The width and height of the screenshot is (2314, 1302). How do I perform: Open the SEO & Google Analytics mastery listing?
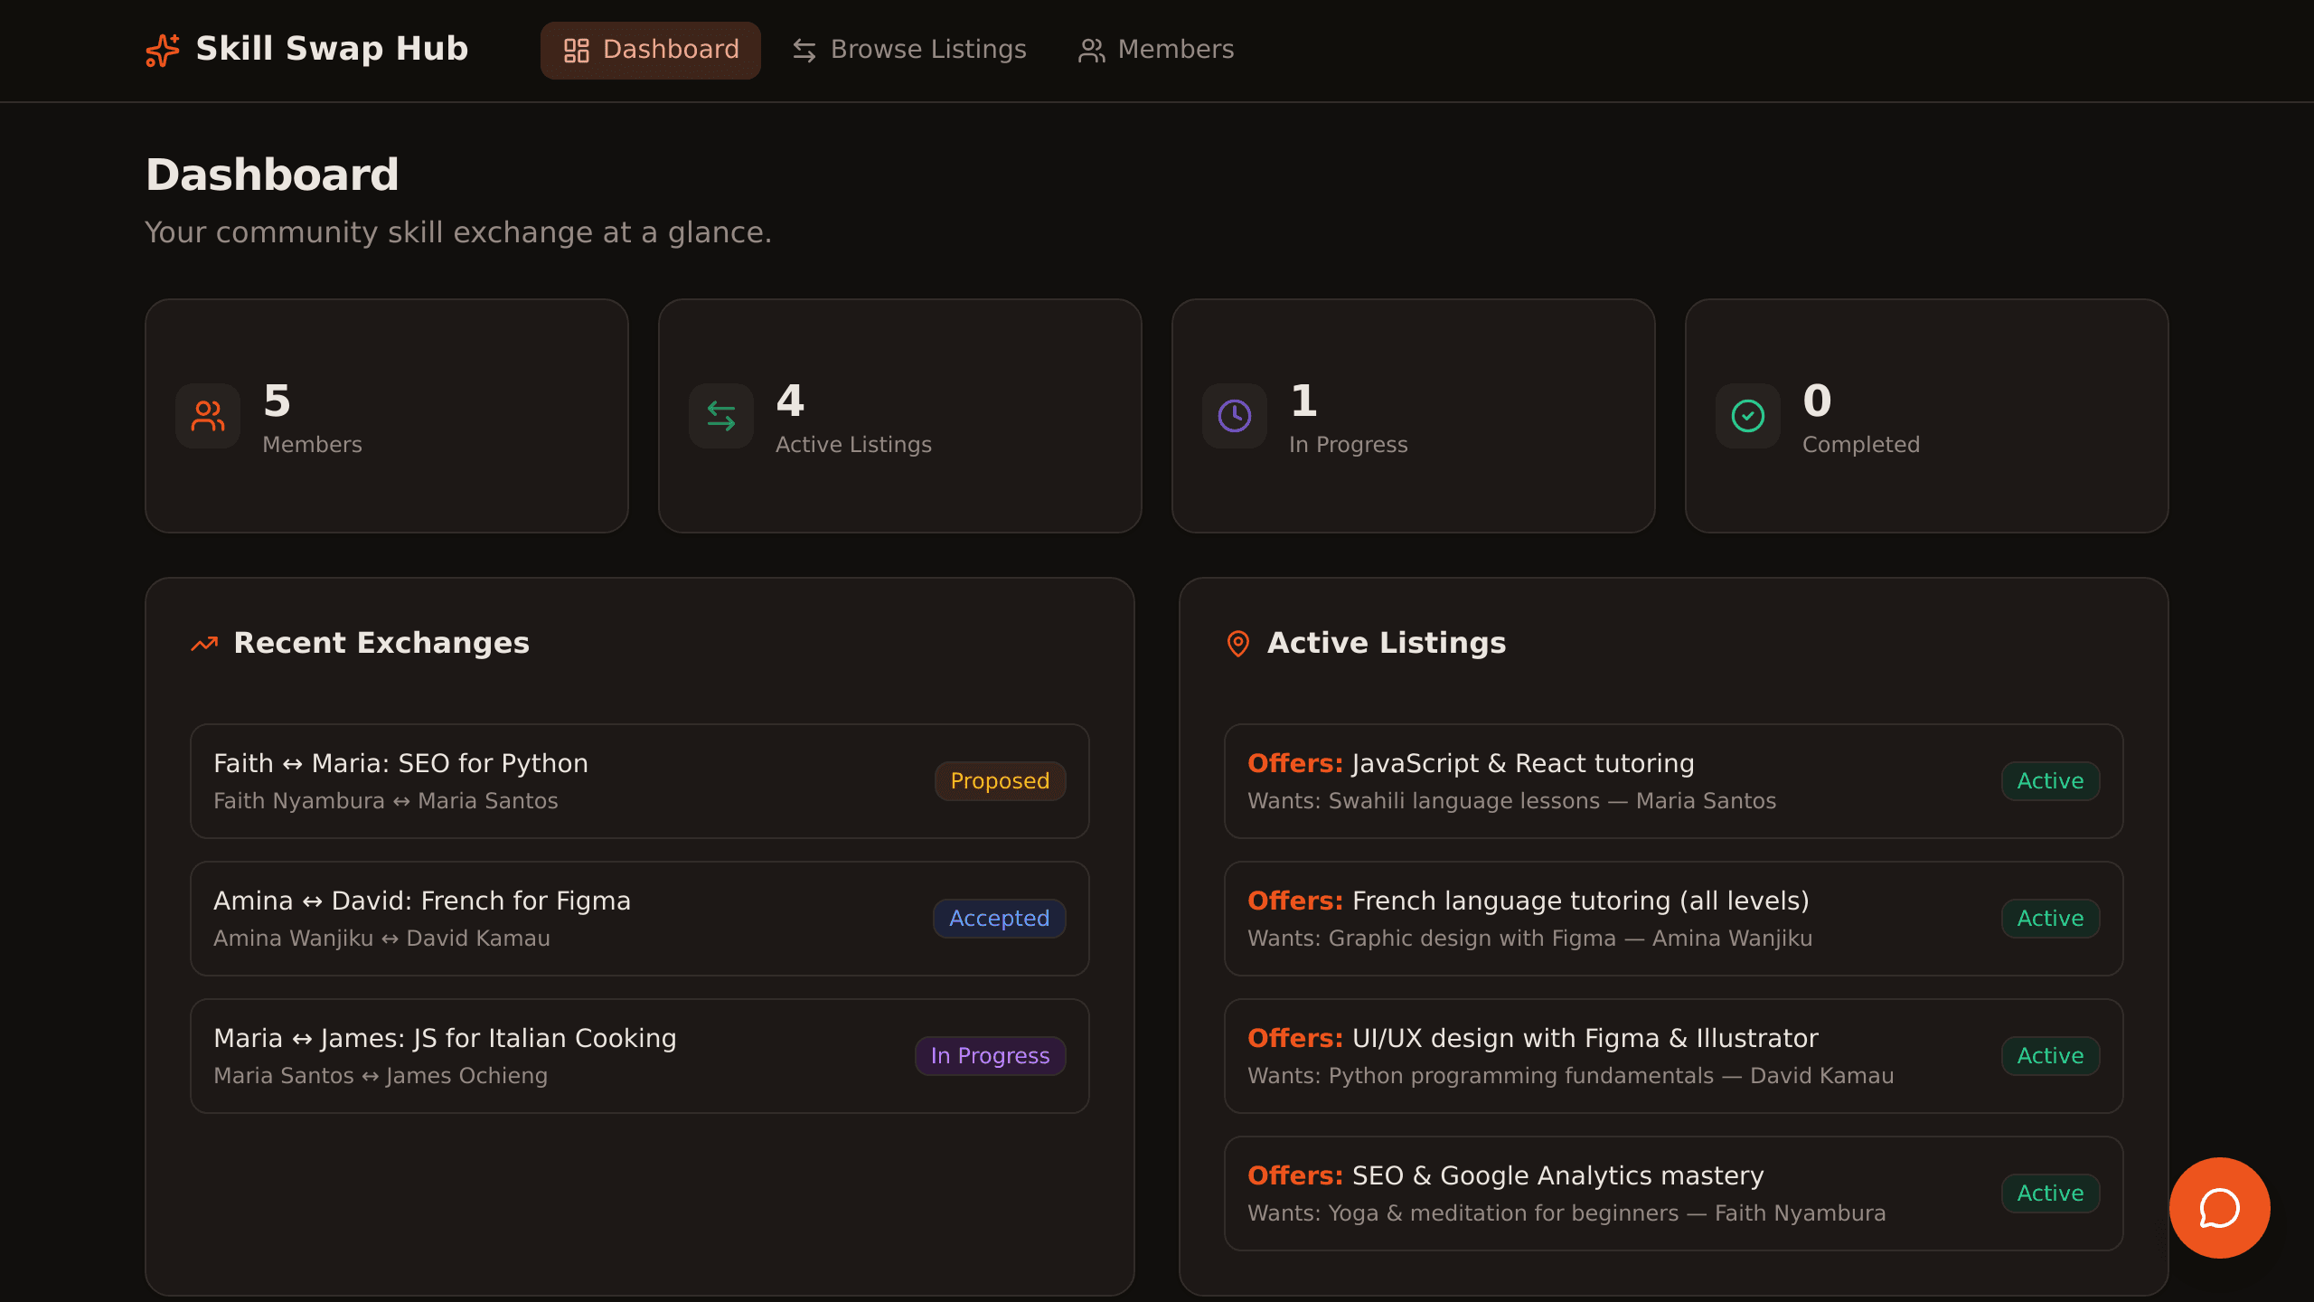pyautogui.click(x=1674, y=1193)
